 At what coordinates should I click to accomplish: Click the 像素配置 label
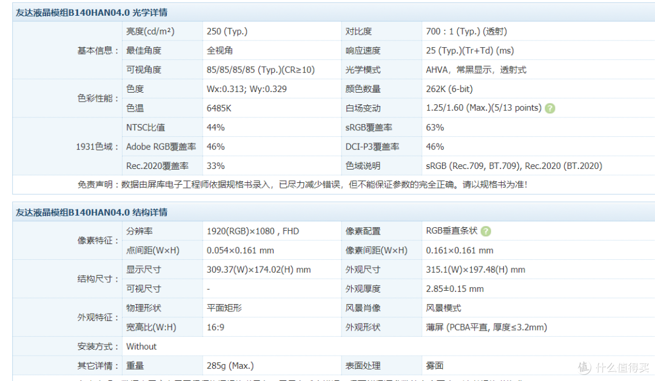363,231
